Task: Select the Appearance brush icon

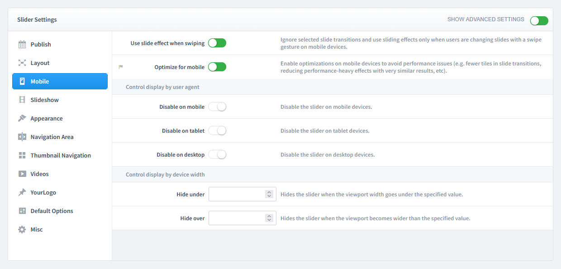Action: [21, 118]
